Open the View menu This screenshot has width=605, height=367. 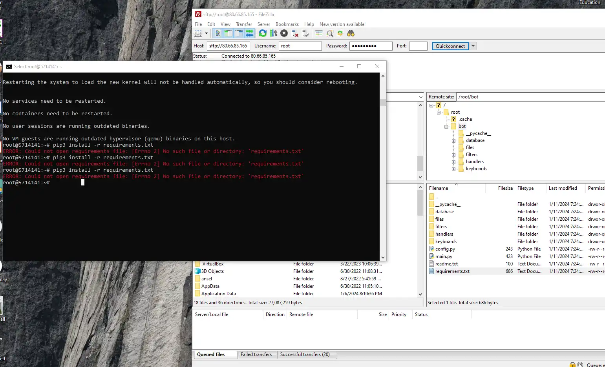[225, 24]
